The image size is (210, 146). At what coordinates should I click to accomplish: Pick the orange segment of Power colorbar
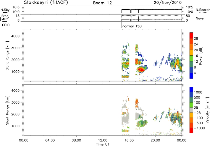pyautogui.click(x=191, y=47)
